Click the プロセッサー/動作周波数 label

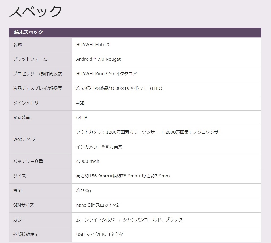(37, 74)
